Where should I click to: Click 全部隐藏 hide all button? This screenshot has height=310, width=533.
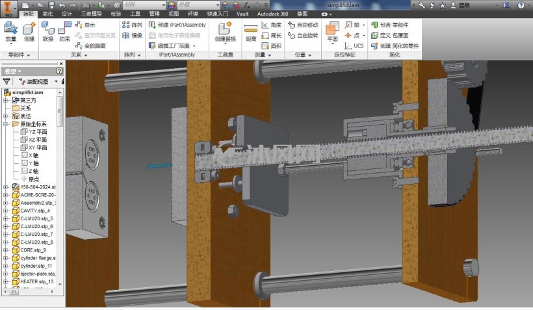[91, 45]
